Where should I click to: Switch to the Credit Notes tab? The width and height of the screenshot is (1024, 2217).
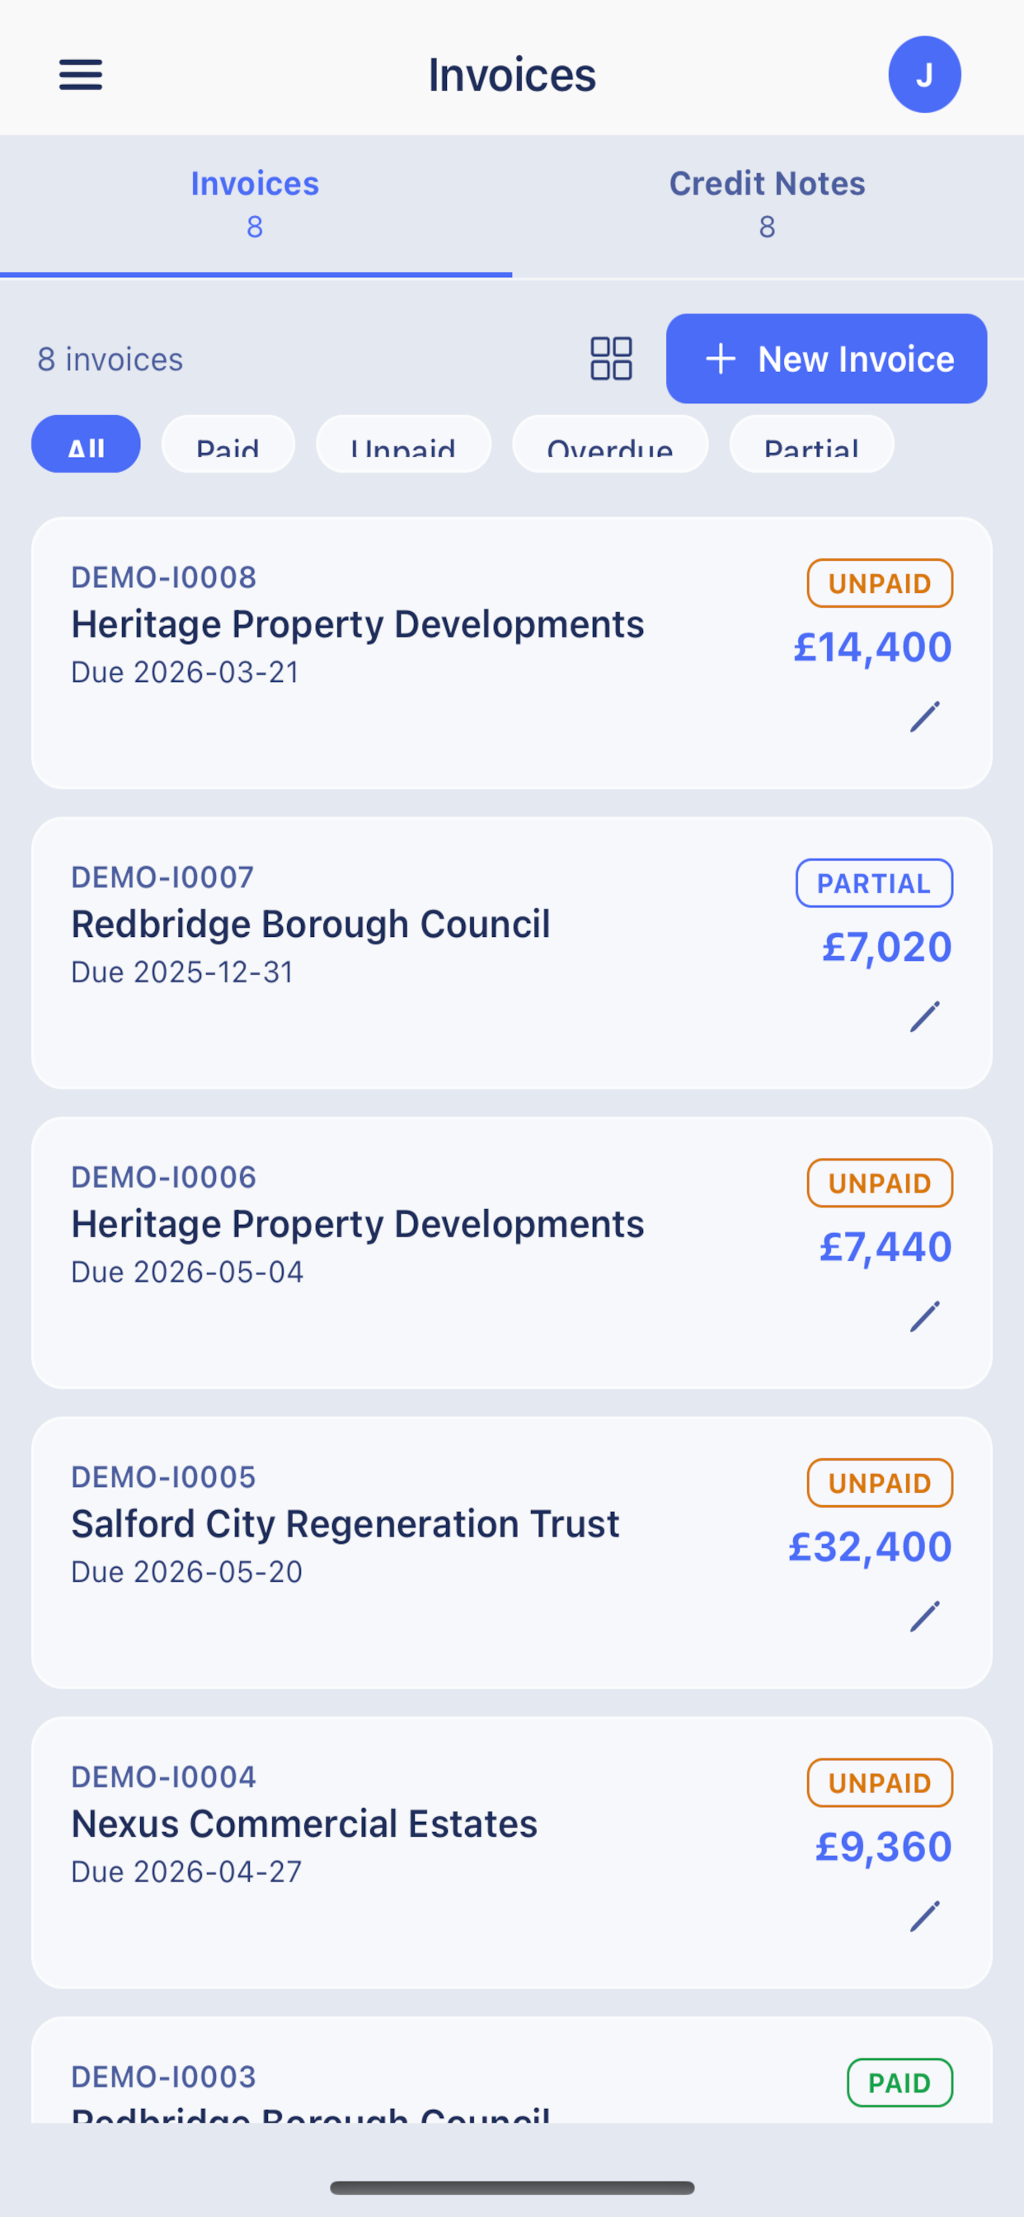click(x=768, y=205)
